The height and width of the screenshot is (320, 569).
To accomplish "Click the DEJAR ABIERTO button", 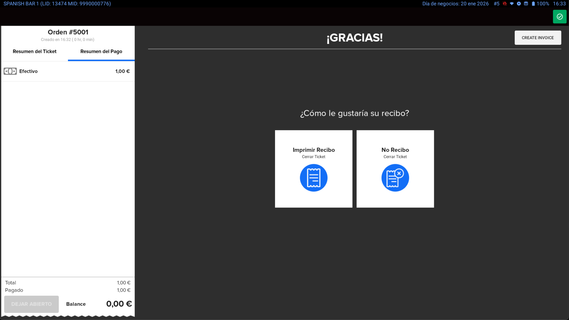I will point(31,304).
